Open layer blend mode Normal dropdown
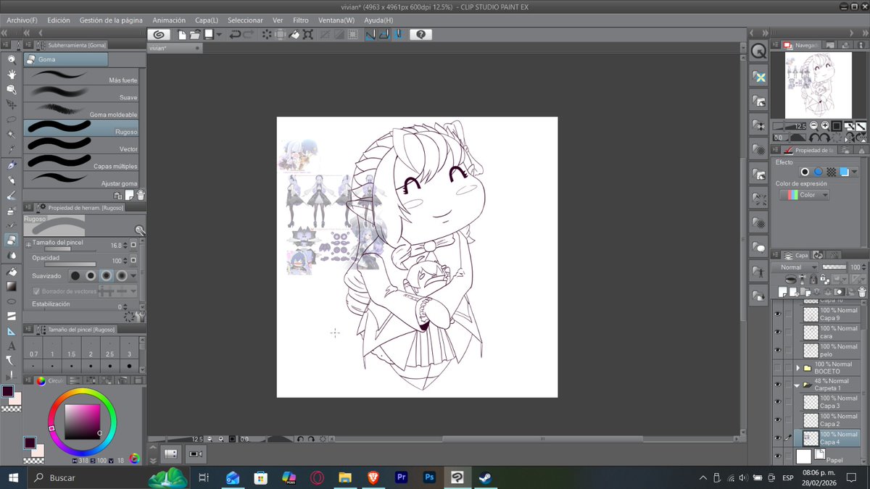Image resolution: width=870 pixels, height=489 pixels. [795, 267]
